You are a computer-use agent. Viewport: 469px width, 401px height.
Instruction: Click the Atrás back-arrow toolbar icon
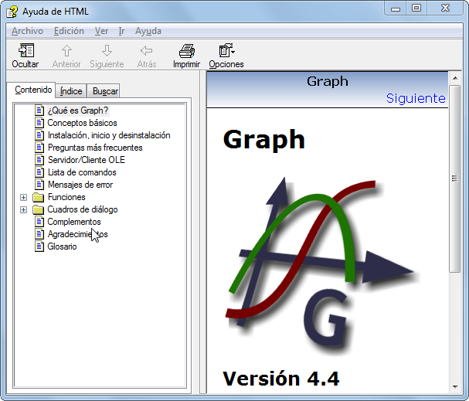click(147, 50)
